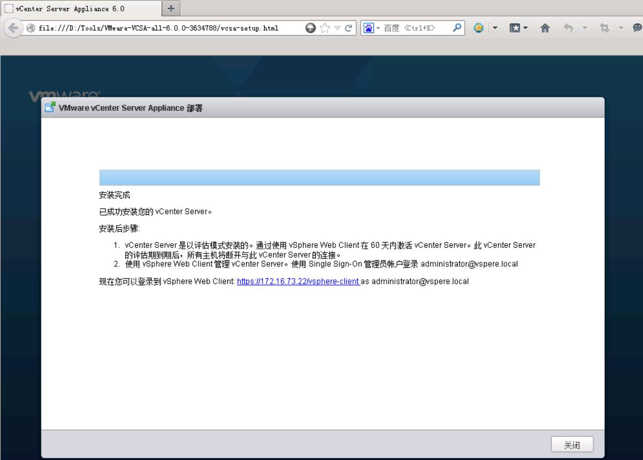Screen dimensions: 643x460
Task: Go to the home page icon
Action: (x=545, y=28)
